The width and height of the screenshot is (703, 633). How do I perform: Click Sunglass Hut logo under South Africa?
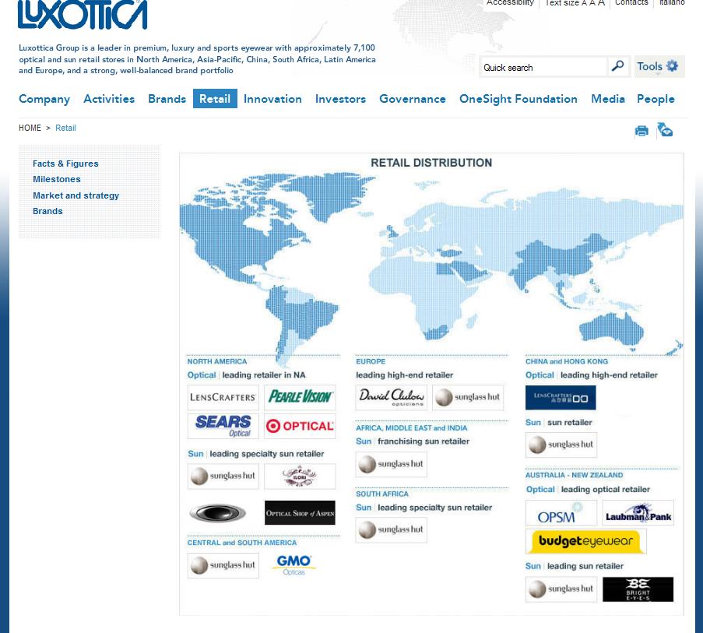[x=392, y=530]
